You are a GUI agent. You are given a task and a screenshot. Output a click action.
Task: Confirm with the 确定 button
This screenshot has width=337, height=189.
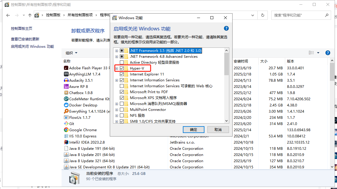(x=194, y=130)
